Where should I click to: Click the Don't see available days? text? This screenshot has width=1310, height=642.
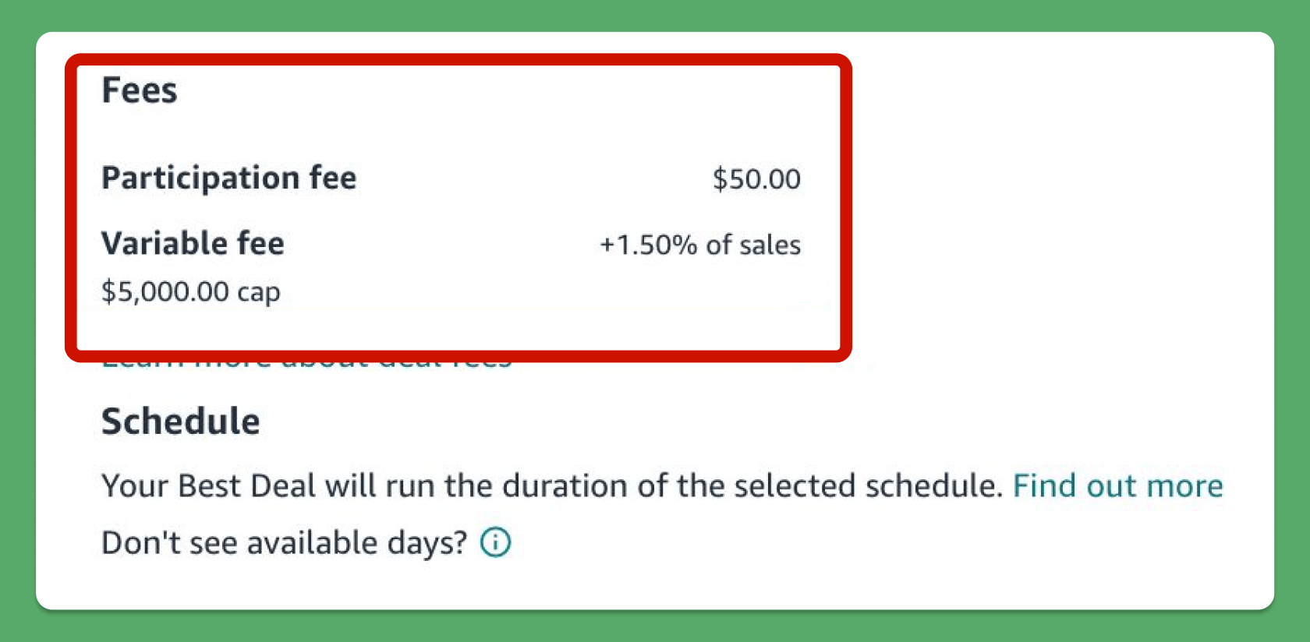(x=284, y=543)
